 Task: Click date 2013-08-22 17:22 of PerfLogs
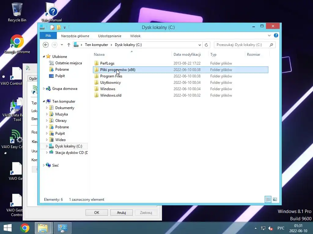187,63
